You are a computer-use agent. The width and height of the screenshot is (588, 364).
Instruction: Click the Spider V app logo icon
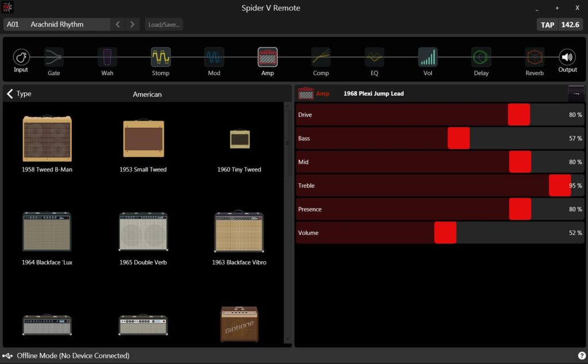click(7, 7)
